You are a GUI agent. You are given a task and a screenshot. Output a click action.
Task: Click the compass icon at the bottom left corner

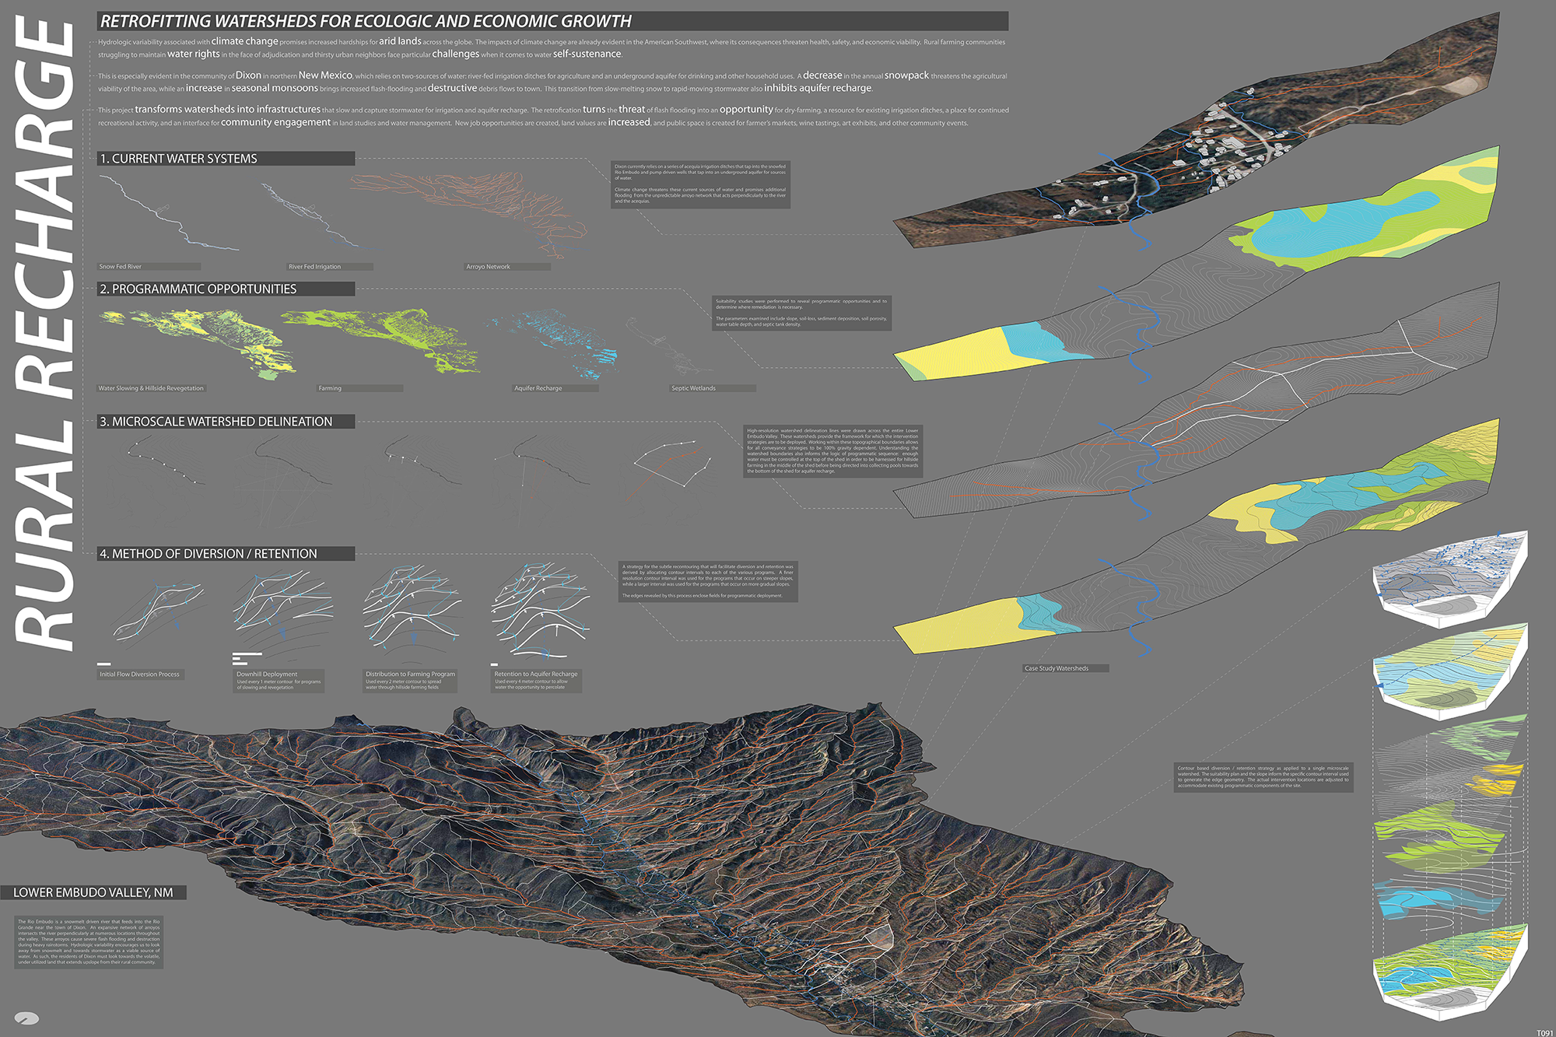pos(26,1018)
